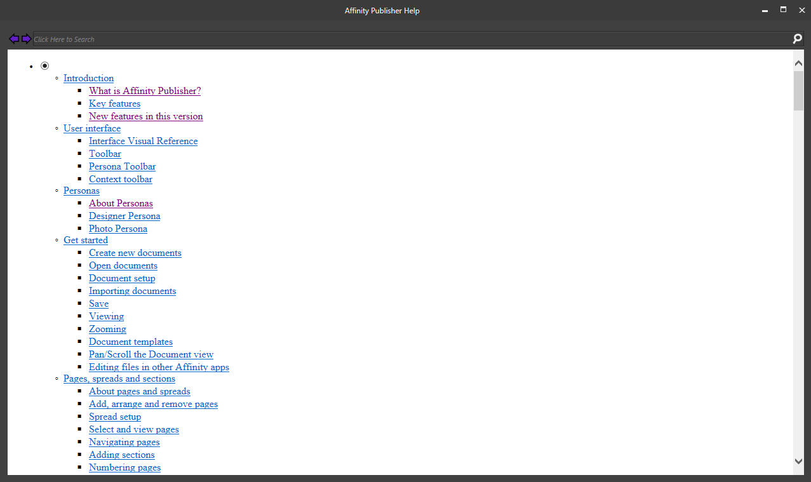
Task: Close the Affinity Publisher Help window
Action: [x=801, y=10]
